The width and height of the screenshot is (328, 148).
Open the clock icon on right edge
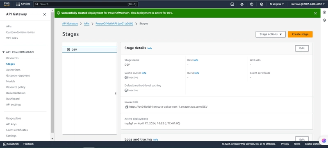(x=324, y=20)
